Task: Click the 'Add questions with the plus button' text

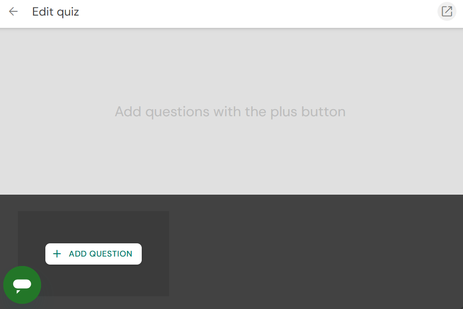Action: 230,112
